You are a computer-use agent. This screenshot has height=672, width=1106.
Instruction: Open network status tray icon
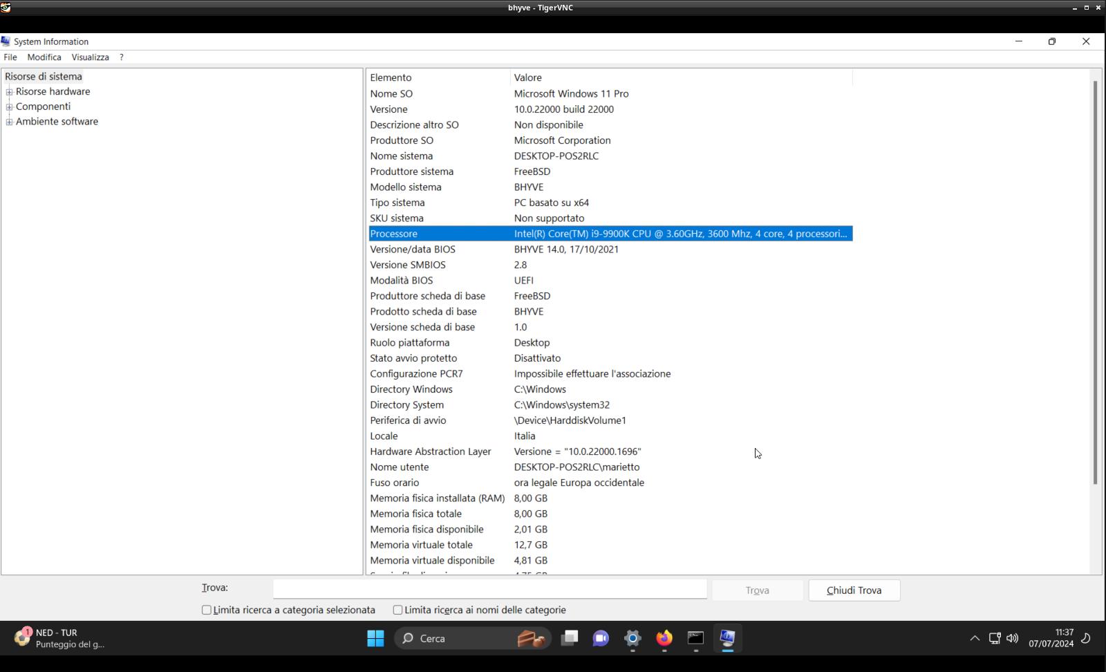tap(995, 638)
